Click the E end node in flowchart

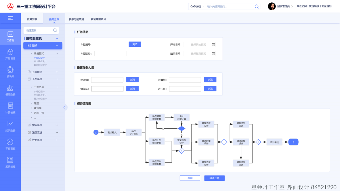[x=294, y=142]
